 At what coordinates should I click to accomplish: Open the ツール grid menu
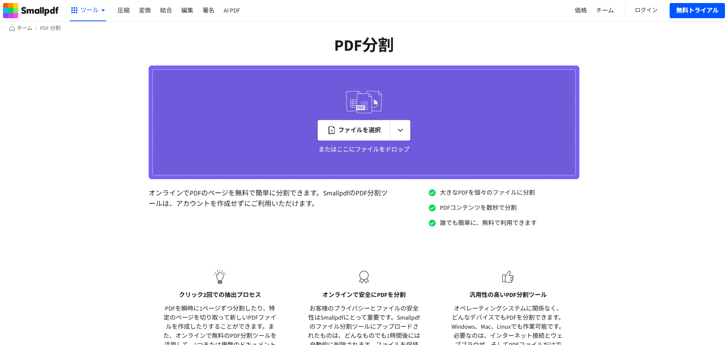pos(88,10)
